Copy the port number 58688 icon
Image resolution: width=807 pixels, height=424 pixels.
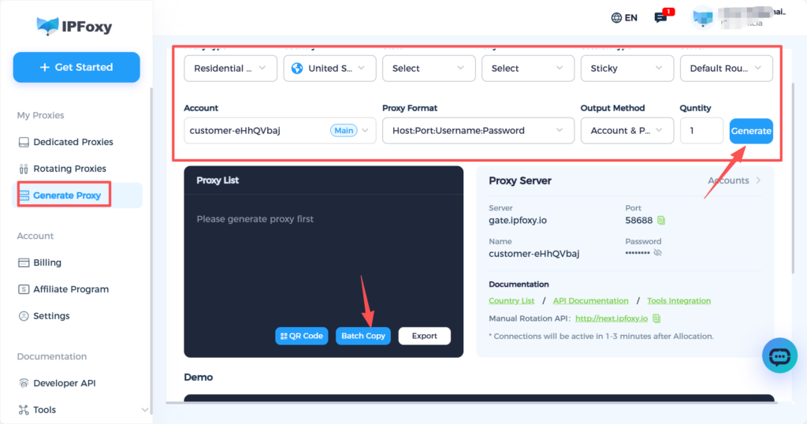(x=662, y=220)
